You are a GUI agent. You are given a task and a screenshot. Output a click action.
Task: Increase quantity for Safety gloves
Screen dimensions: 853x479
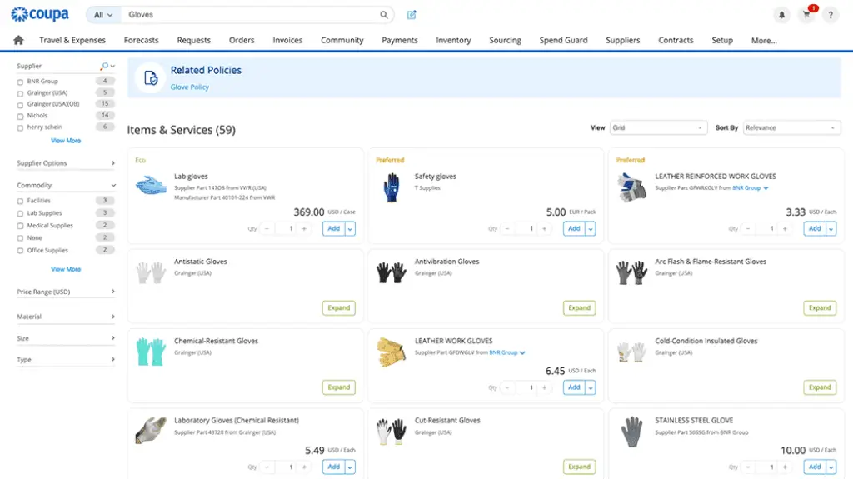(545, 228)
